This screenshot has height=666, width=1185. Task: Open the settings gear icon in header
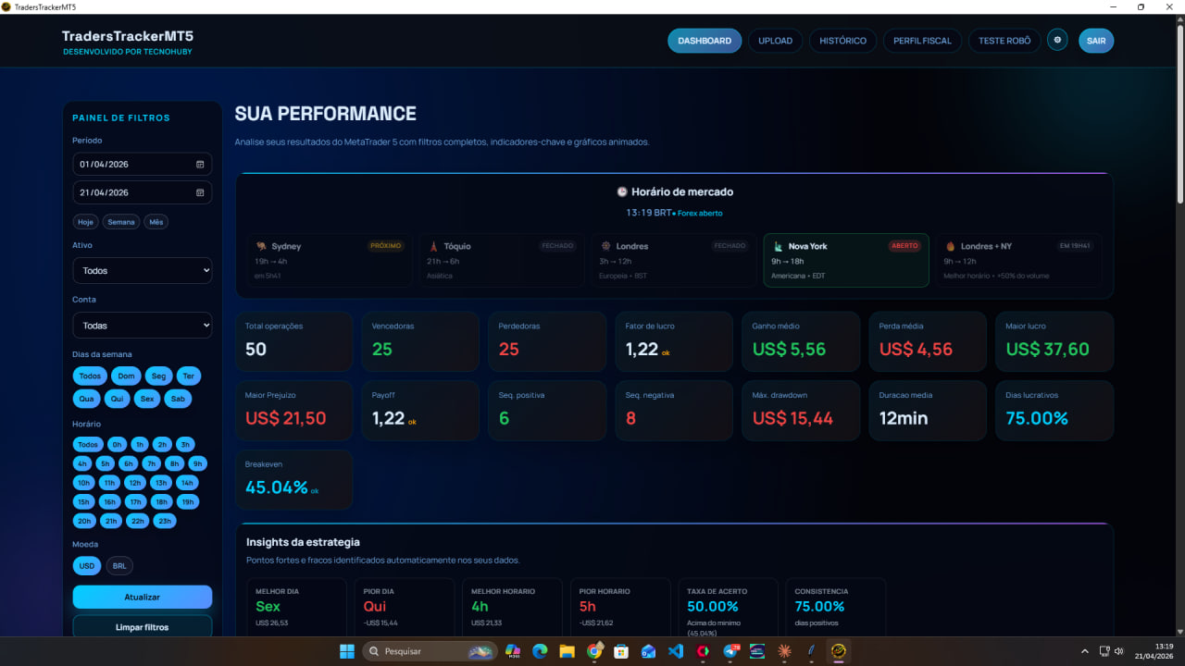(x=1057, y=41)
